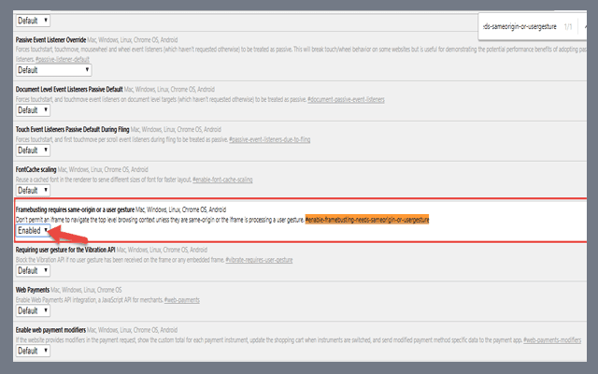Image resolution: width=598 pixels, height=374 pixels.
Task: Open the #vibrate-requires-user-gesture link
Action: 259,260
